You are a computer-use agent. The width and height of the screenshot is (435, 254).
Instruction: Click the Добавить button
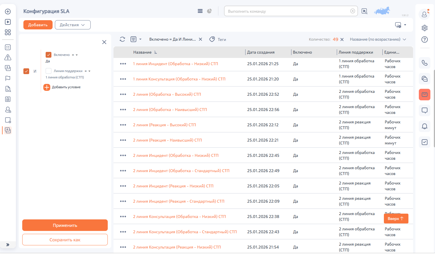[38, 25]
